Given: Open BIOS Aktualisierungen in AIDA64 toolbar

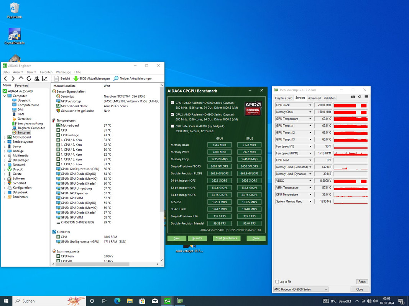Looking at the screenshot, I should pyautogui.click(x=92, y=78).
